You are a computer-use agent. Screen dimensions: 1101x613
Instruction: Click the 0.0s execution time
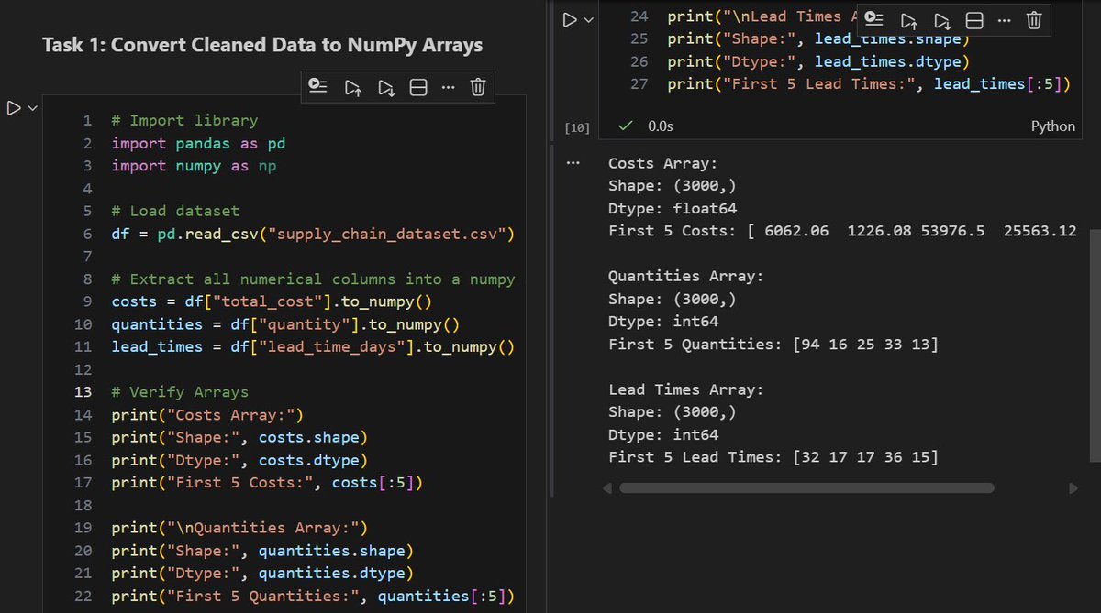(660, 126)
